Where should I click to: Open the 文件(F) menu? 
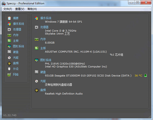[8, 9]
